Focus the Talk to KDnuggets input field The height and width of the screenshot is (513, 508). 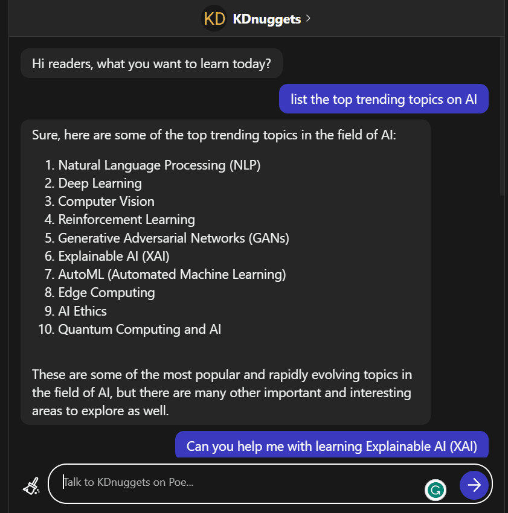[242, 483]
